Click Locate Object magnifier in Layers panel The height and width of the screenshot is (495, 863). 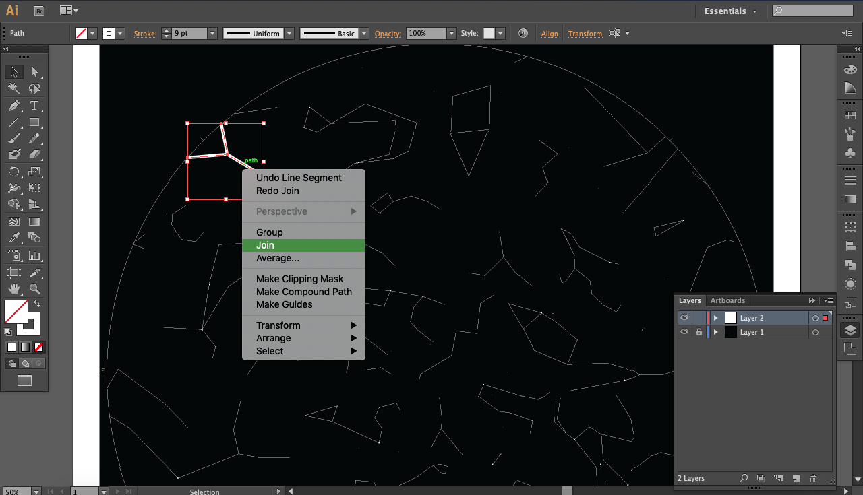(x=744, y=478)
